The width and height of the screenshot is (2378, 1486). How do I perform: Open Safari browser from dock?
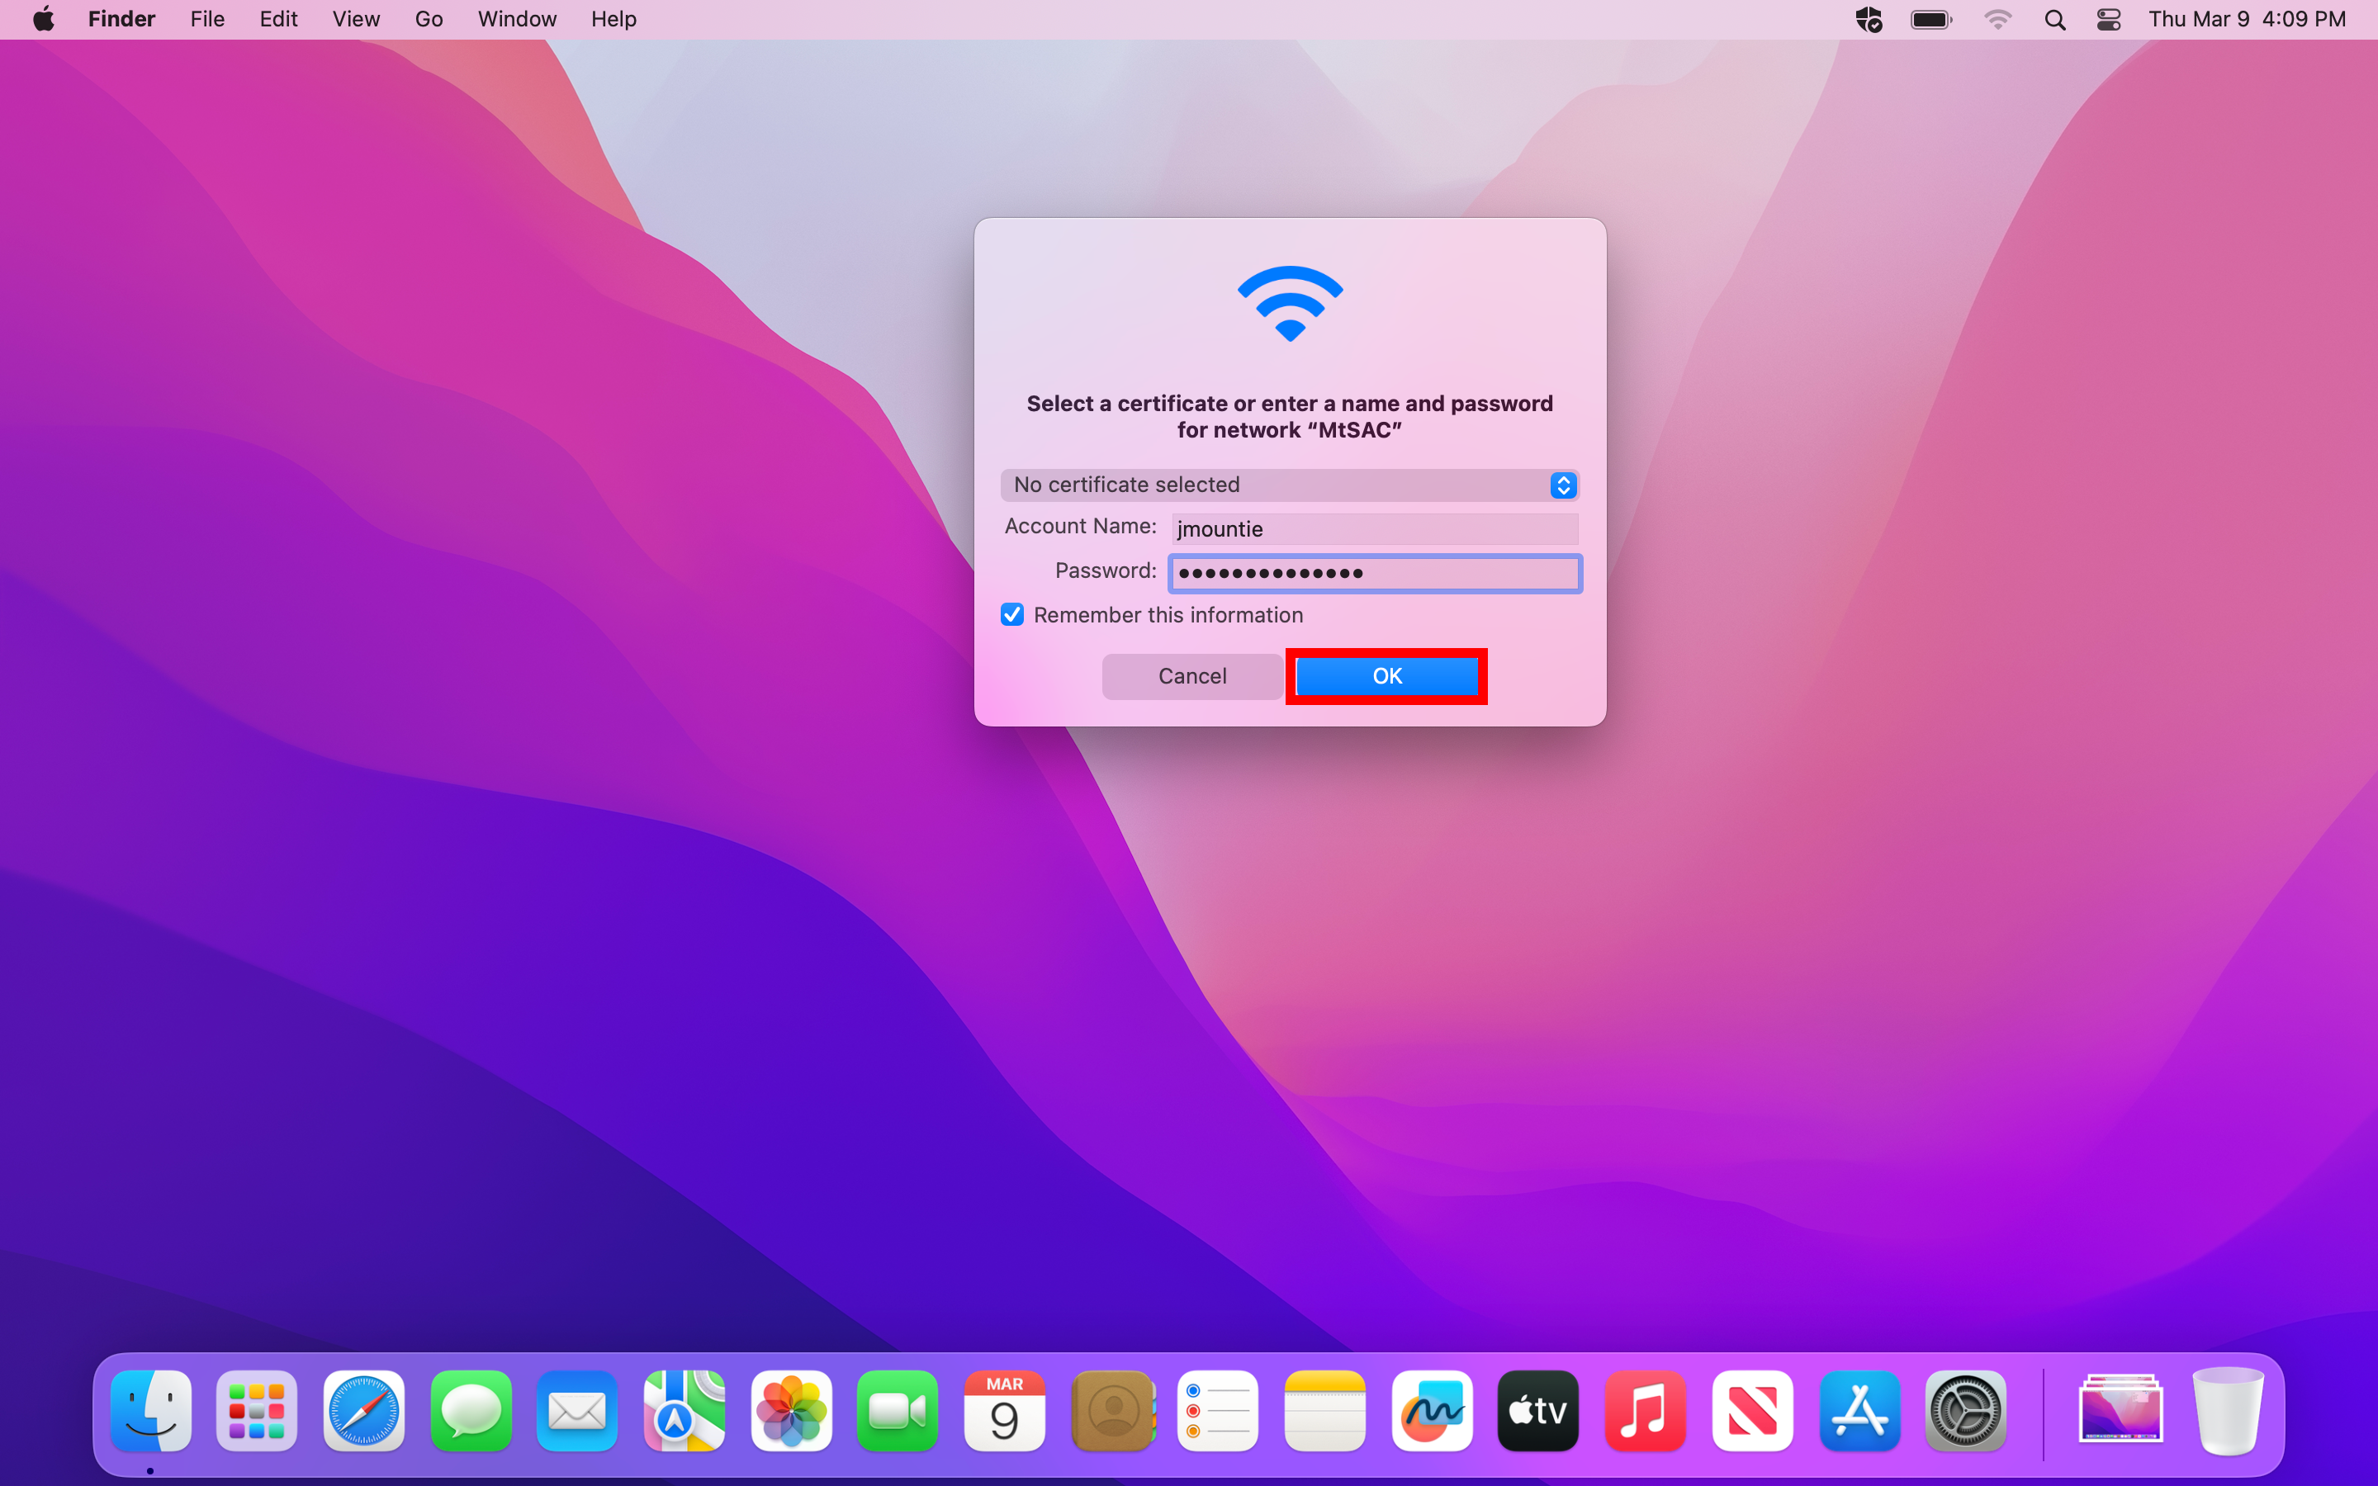tap(363, 1411)
